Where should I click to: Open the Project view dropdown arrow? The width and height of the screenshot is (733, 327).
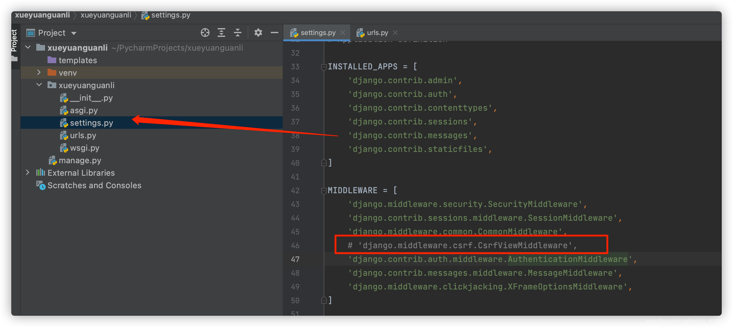(74, 33)
